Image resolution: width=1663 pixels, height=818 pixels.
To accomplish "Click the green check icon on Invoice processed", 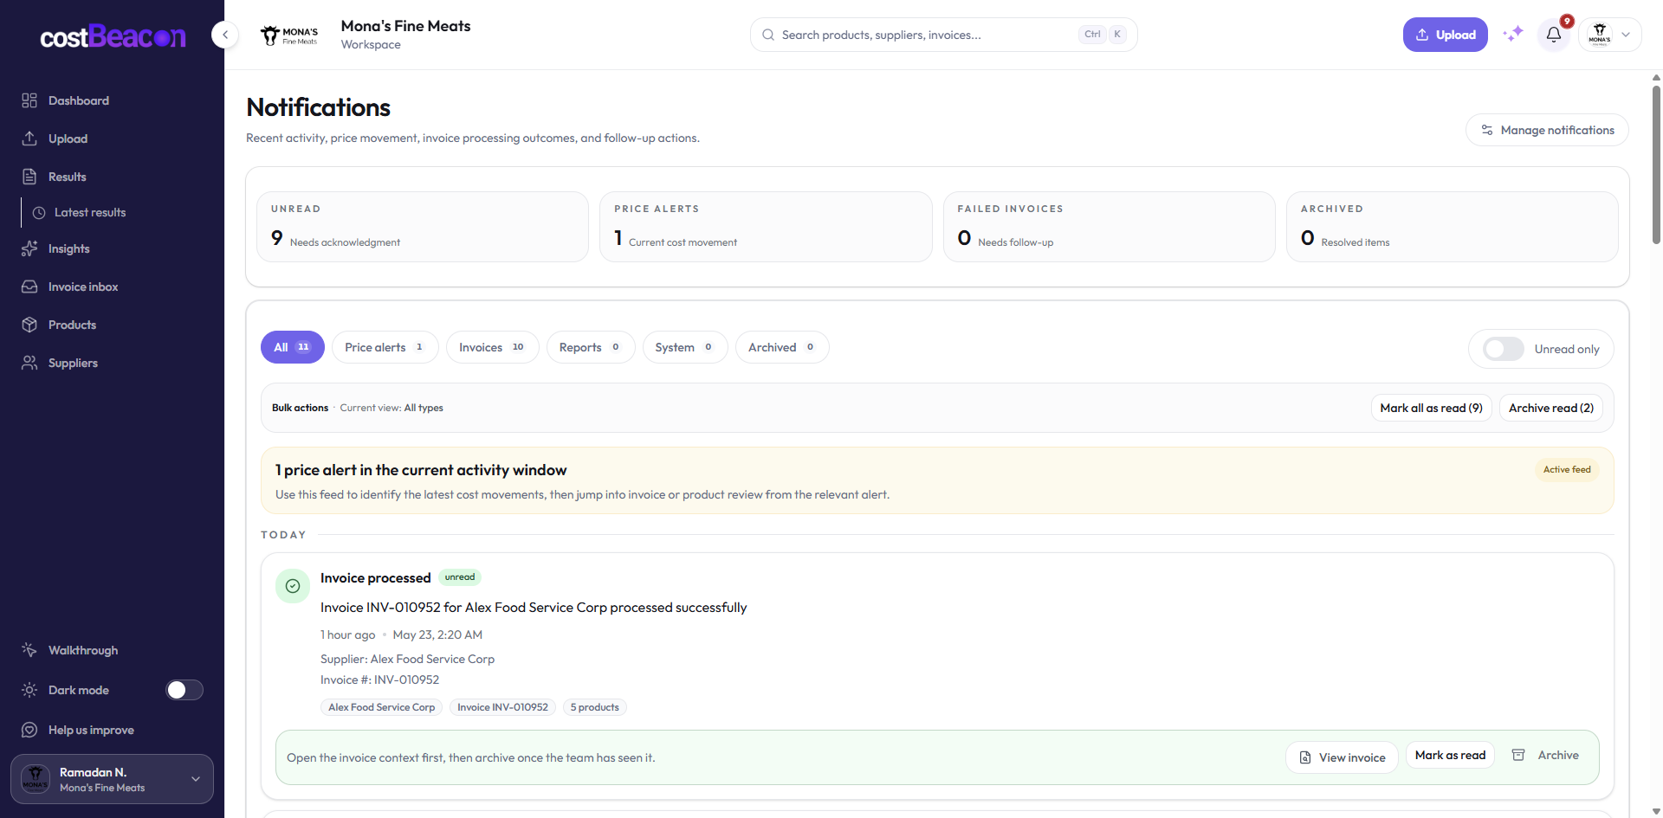I will 293,586.
